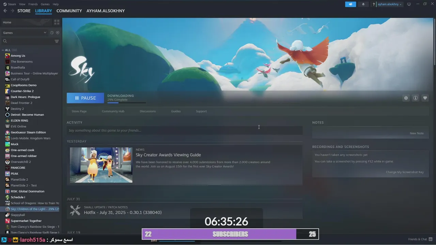
Task: Open the Support link
Action: click(x=201, y=111)
